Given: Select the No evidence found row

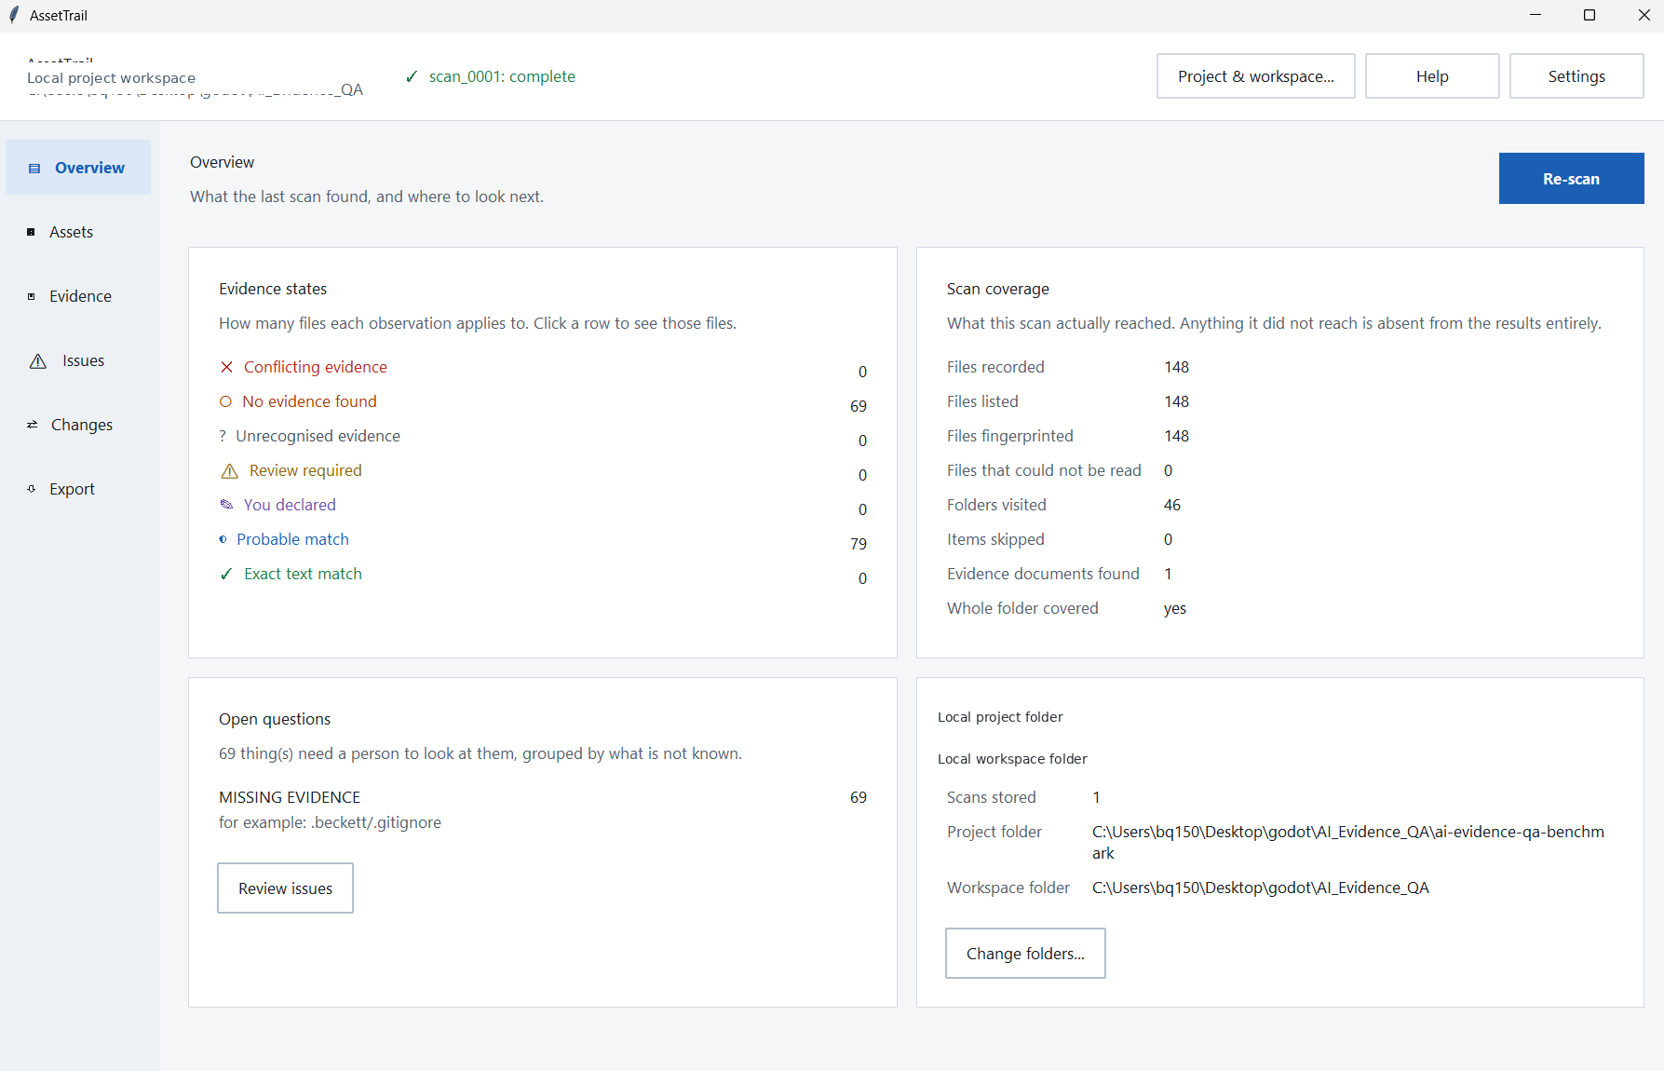Looking at the screenshot, I should (x=543, y=402).
